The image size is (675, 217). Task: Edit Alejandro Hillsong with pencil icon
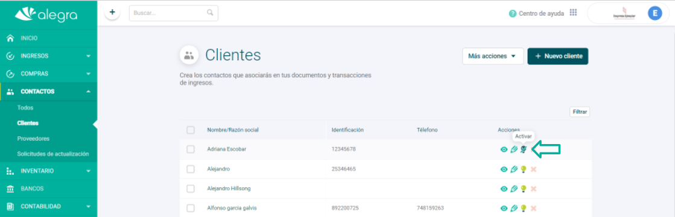(x=514, y=189)
